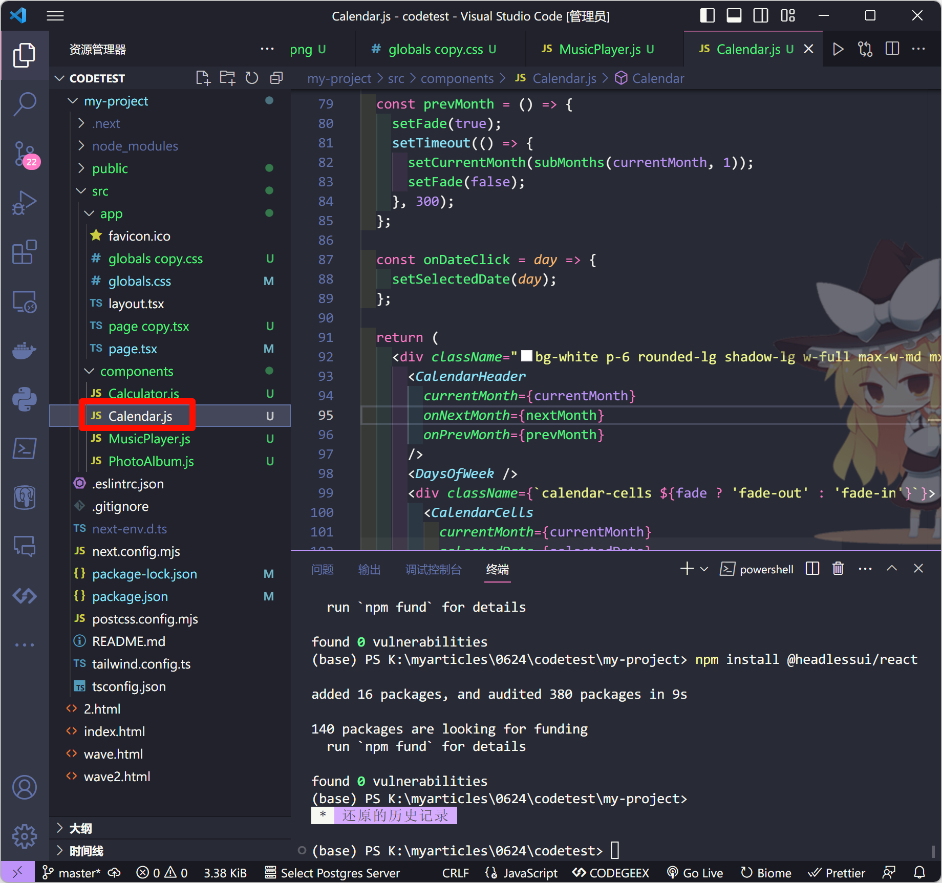Refresh the Explorer file tree
The height and width of the screenshot is (883, 942).
coord(252,78)
